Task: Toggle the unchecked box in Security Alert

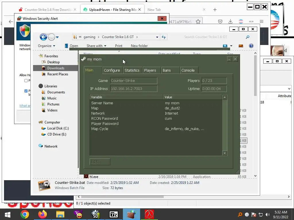Action: pos(26,80)
